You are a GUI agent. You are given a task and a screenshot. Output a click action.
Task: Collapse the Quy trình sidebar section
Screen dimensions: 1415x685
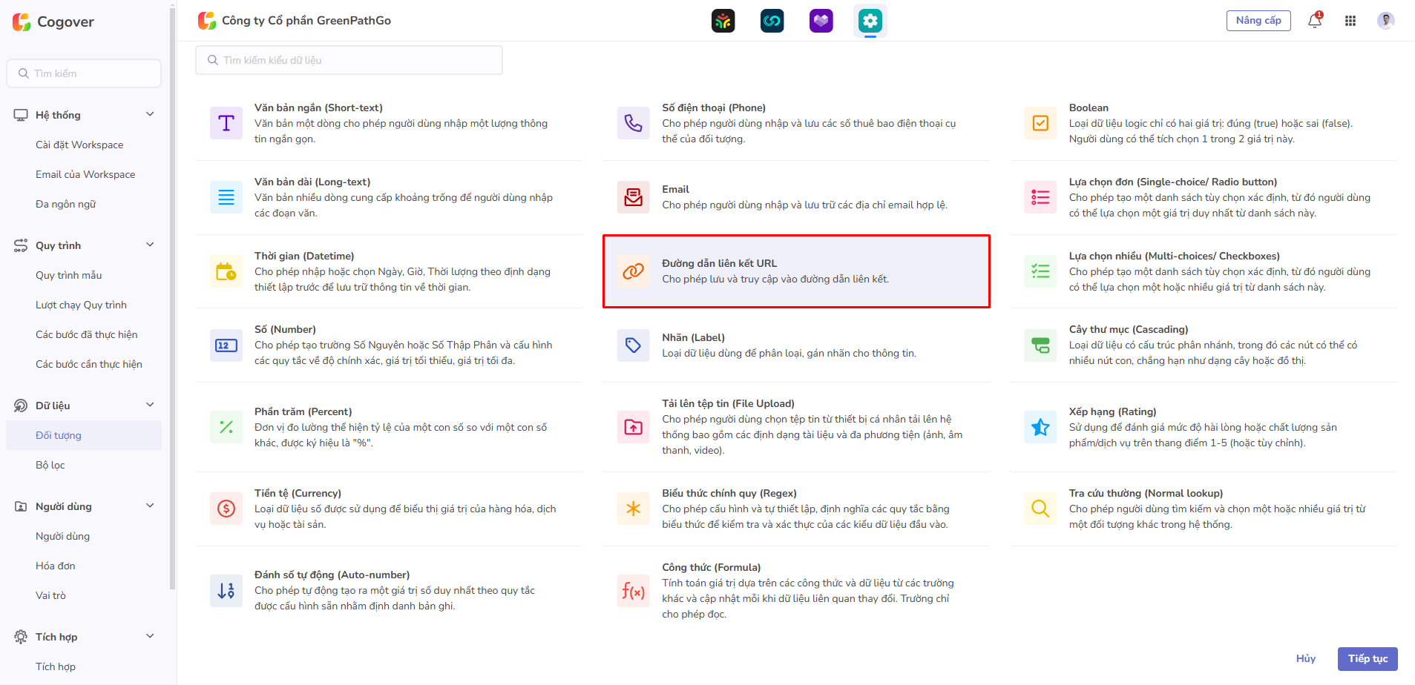[x=150, y=245]
